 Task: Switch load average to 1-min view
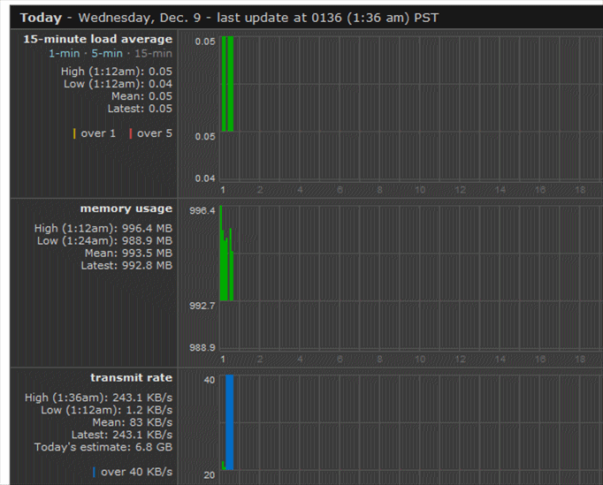[x=65, y=54]
